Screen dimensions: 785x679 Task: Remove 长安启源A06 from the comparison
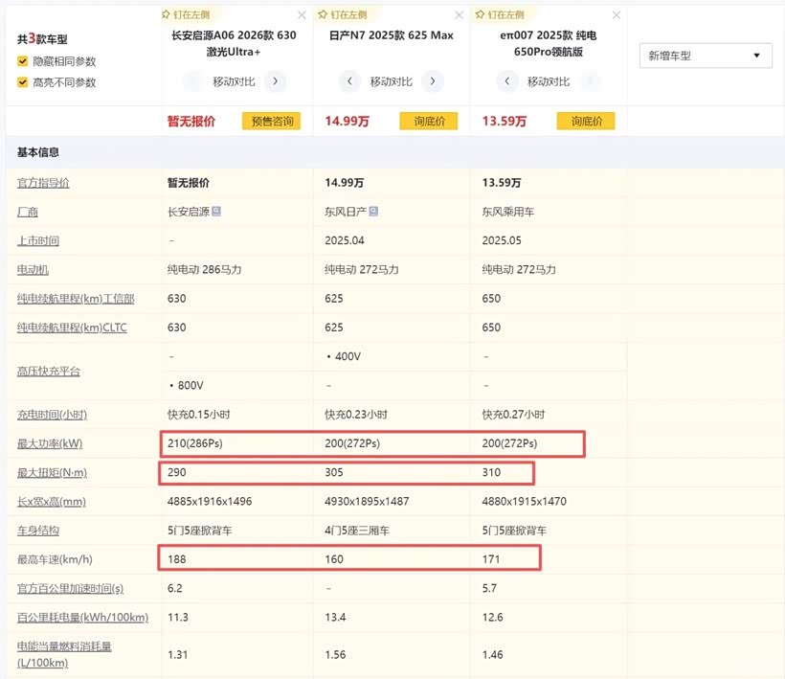[303, 15]
